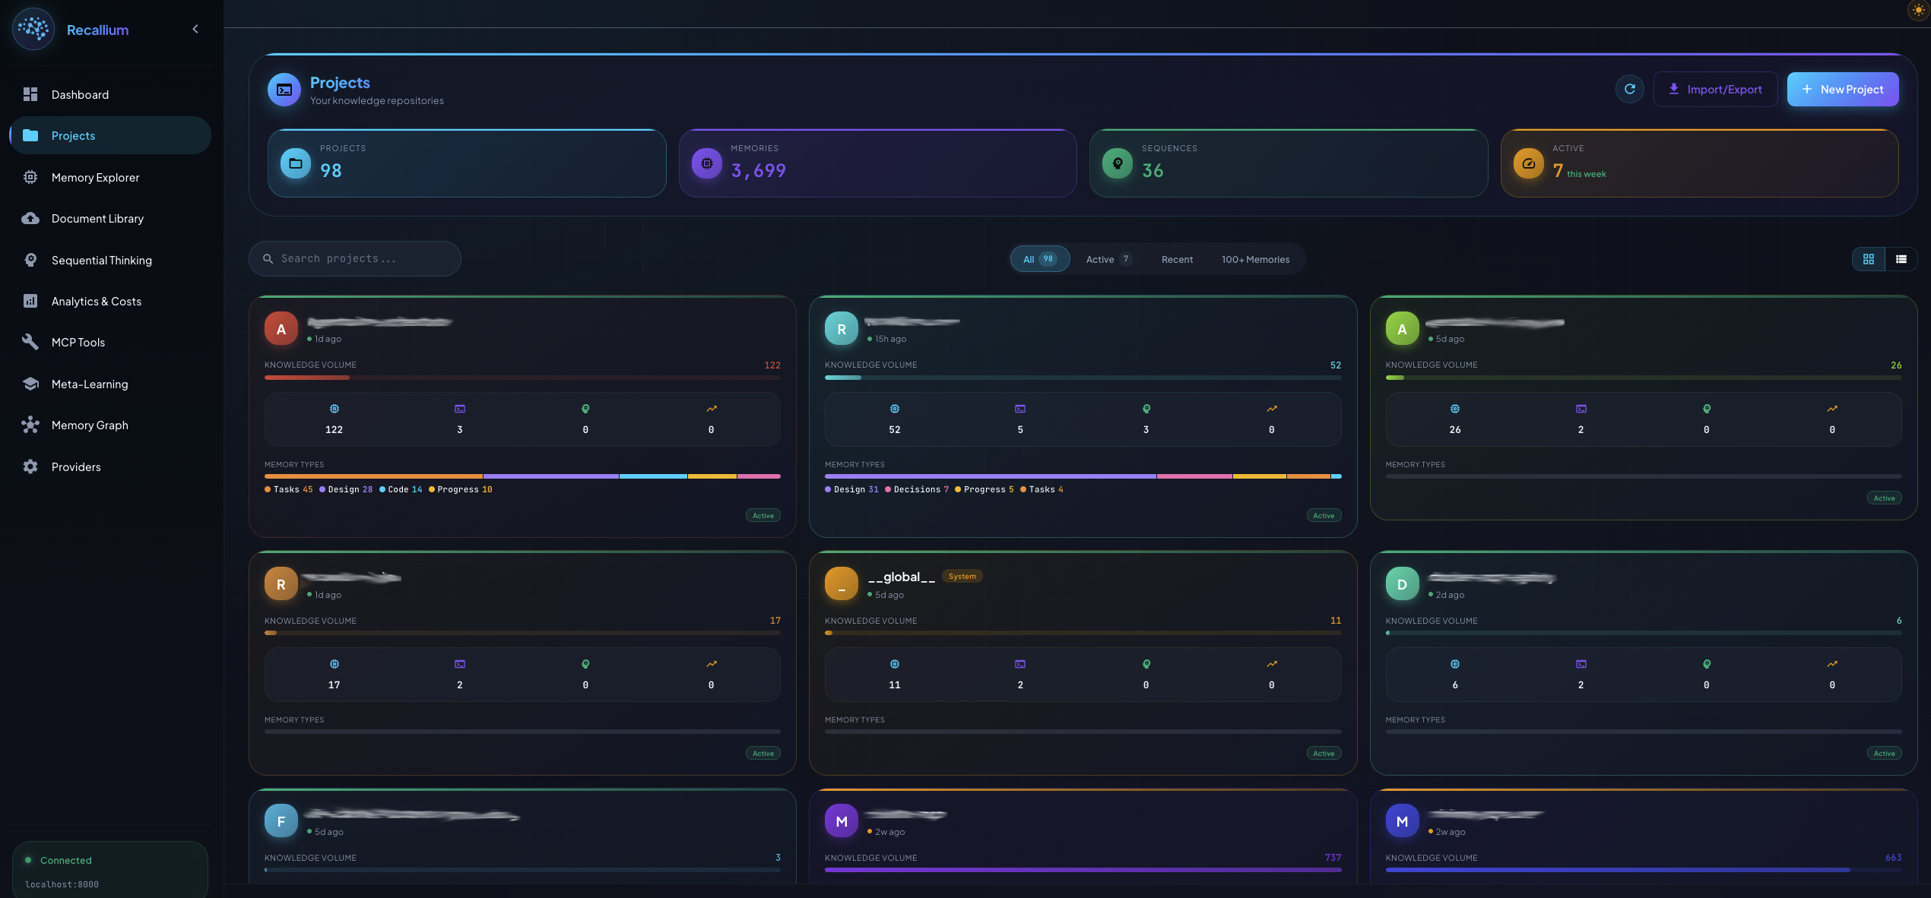Refresh the projects list
The image size is (1931, 898).
point(1629,89)
